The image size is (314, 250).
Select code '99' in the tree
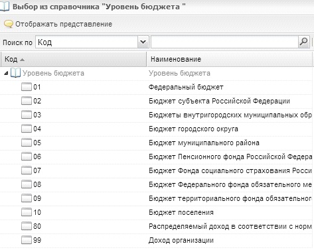click(x=37, y=240)
